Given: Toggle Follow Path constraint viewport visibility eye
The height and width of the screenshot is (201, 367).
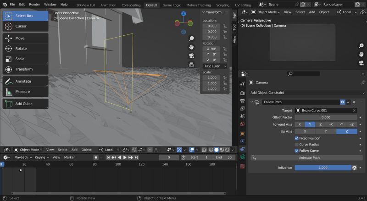Looking at the screenshot, I should pos(342,102).
